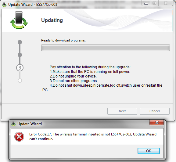Viewport: 176px width, 162px height.
Task: Click the Update Wizard dialog title icon
Action: pyautogui.click(x=13, y=124)
